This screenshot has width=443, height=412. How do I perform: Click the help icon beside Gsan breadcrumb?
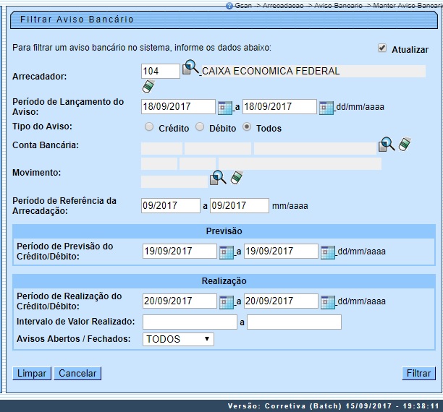click(229, 5)
